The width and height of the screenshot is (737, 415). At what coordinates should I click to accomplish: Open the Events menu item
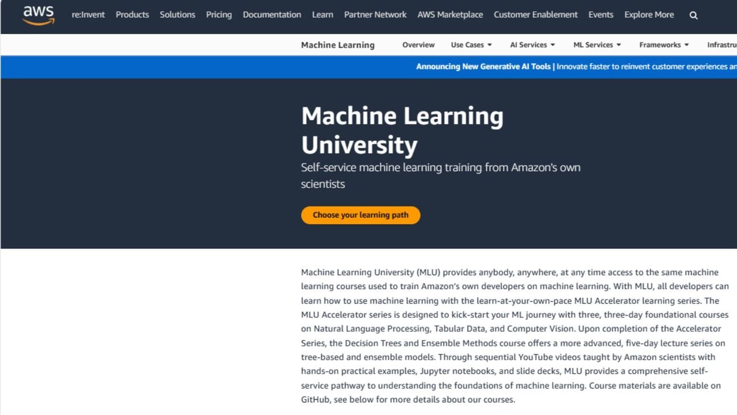click(601, 15)
